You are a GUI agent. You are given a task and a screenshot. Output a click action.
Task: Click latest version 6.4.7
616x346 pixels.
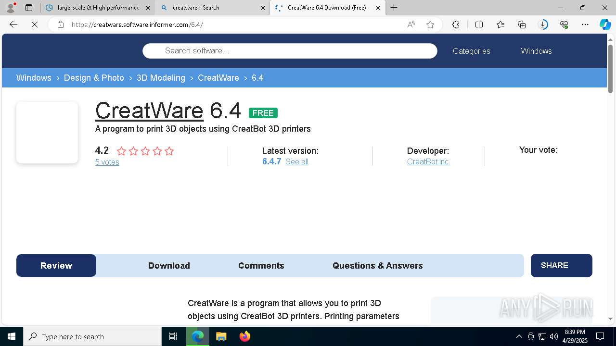click(x=271, y=161)
